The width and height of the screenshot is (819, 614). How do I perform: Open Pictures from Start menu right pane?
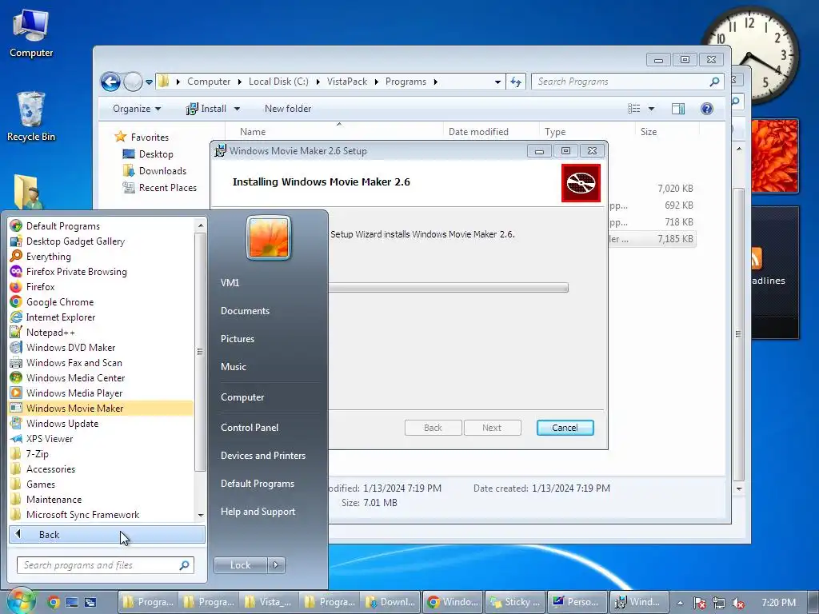coord(237,339)
